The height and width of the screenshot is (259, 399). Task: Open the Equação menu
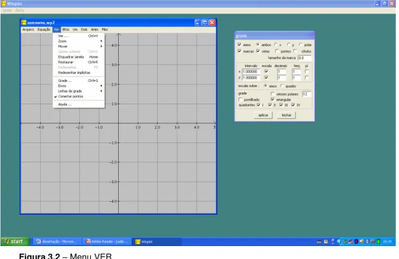(44, 30)
